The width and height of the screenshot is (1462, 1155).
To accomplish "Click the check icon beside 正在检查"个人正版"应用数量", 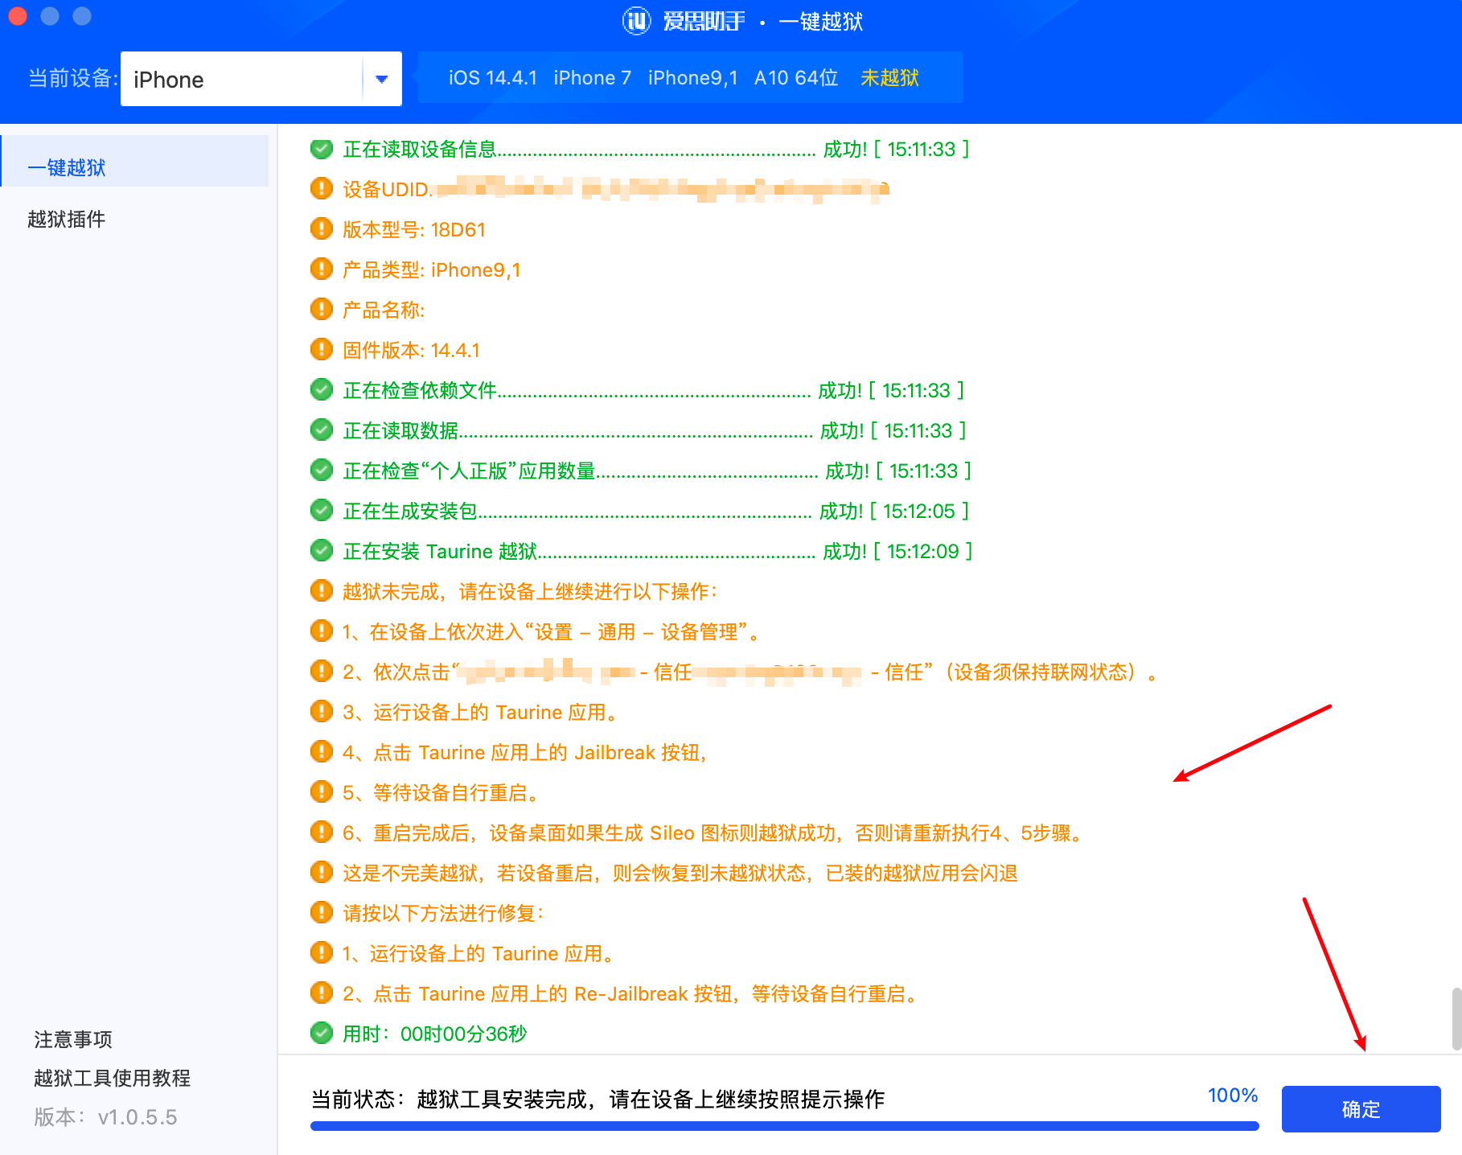I will click(322, 471).
